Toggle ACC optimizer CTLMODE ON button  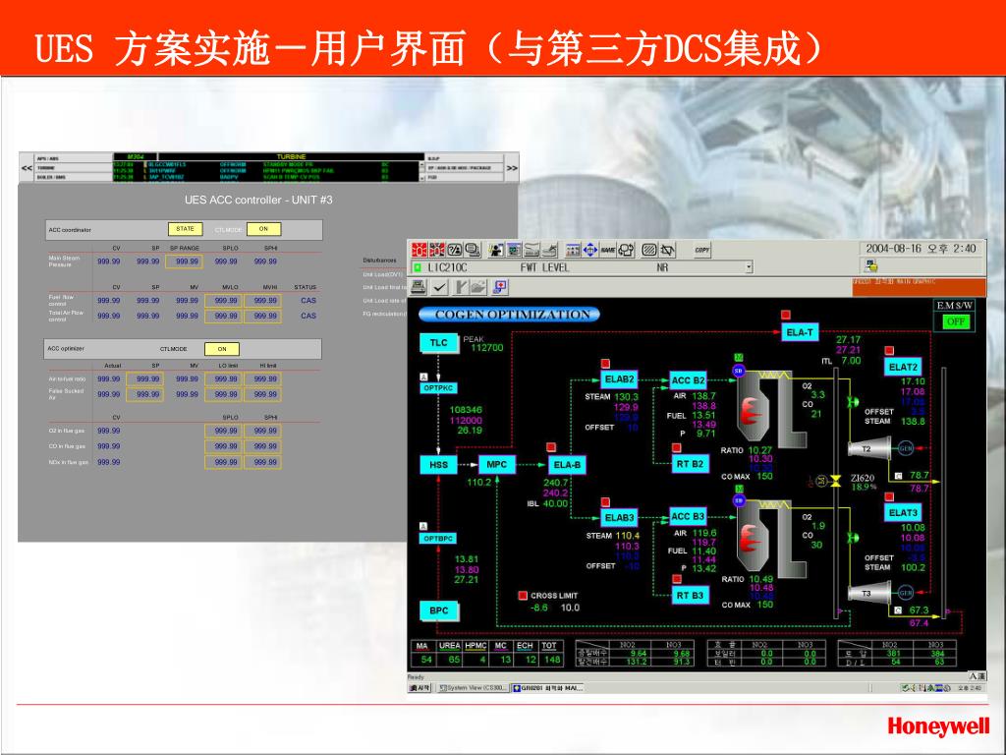222,349
